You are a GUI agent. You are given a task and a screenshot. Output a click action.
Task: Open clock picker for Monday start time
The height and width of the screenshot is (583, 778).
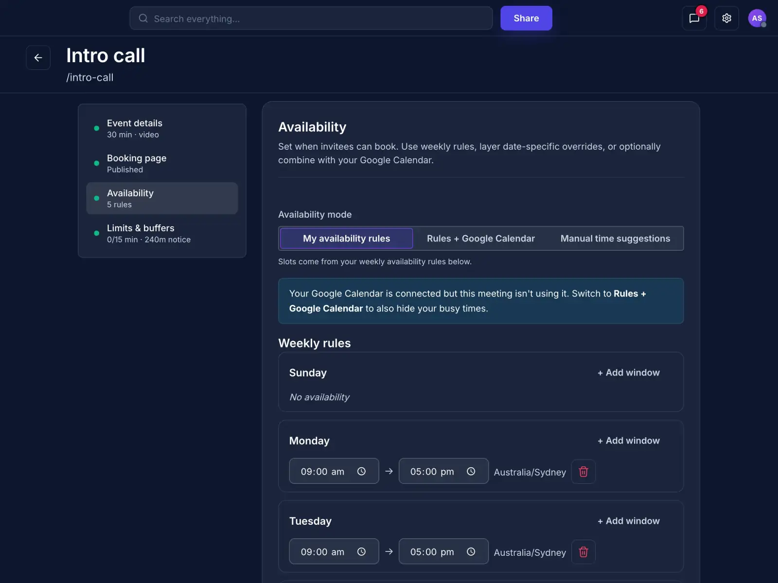pyautogui.click(x=361, y=471)
